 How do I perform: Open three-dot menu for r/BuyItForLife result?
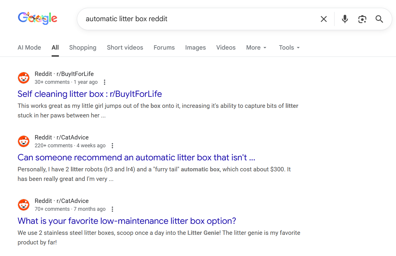[x=105, y=82]
